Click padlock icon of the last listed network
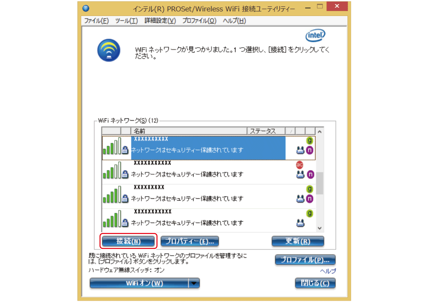The image size is (431, 302). tap(125, 223)
